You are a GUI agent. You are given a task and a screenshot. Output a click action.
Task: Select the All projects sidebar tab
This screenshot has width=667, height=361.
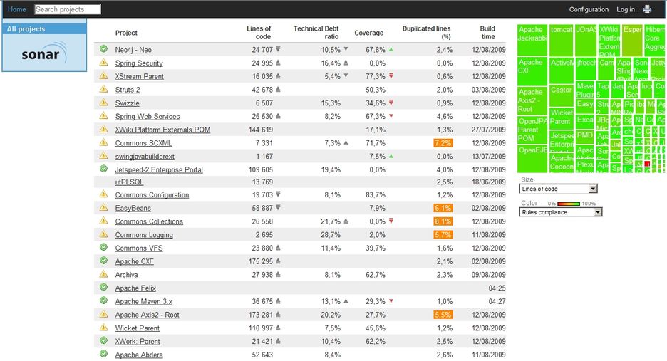pos(45,29)
